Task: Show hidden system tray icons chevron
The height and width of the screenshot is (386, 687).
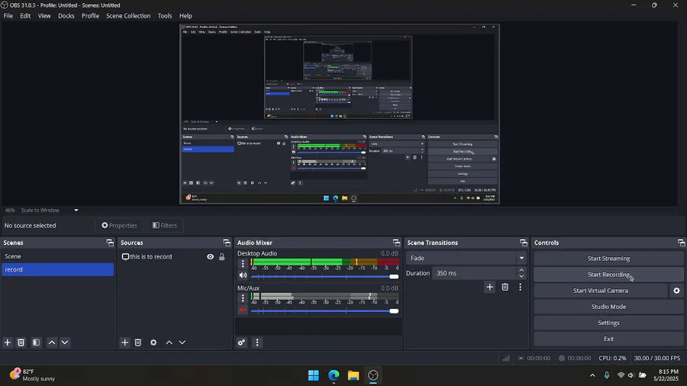Action: point(592,375)
